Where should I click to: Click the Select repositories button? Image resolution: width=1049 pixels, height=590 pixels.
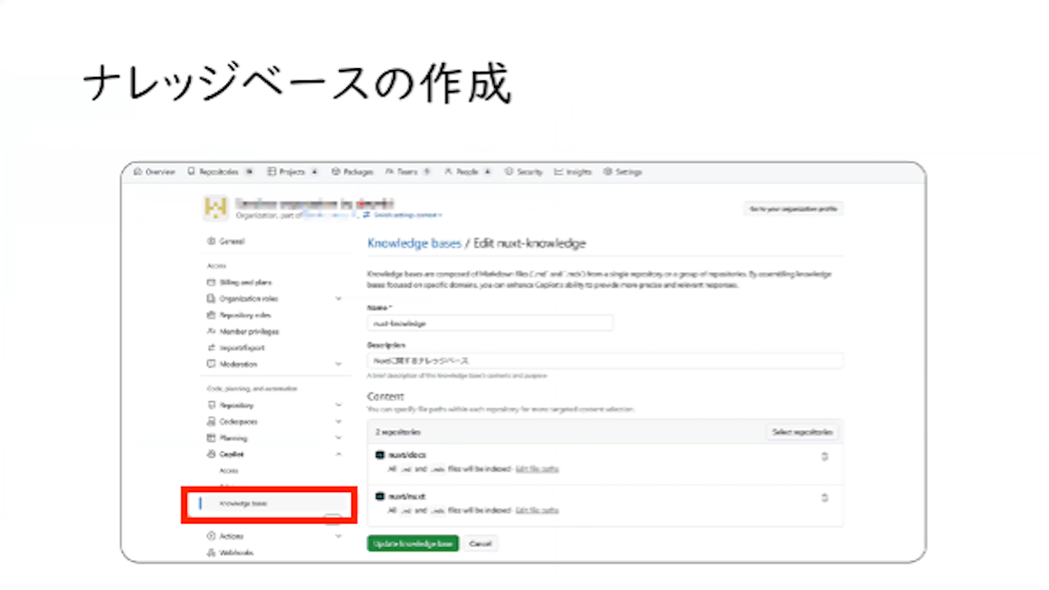click(x=802, y=432)
